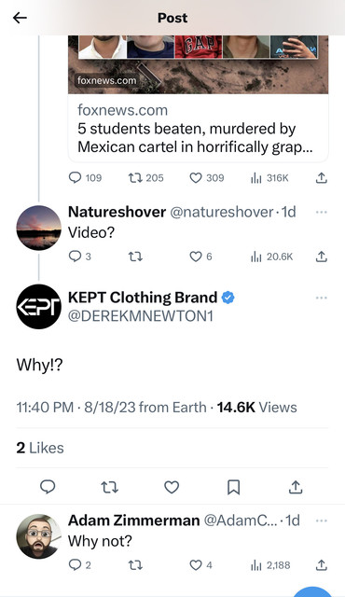Repost the KEPT Clothing Brand post

(109, 487)
